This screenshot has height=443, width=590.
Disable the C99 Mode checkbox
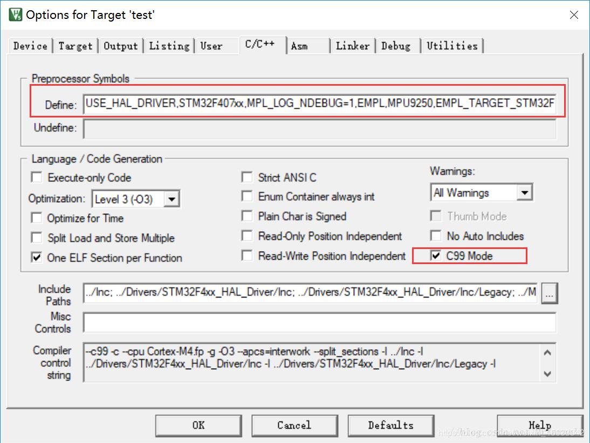click(436, 256)
